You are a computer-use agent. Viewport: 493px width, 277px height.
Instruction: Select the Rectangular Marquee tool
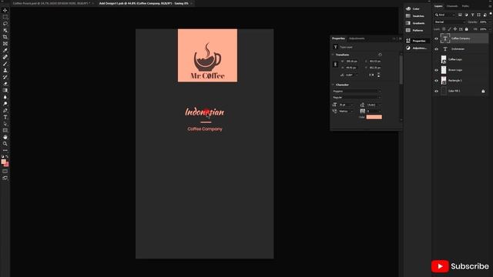pos(5,17)
